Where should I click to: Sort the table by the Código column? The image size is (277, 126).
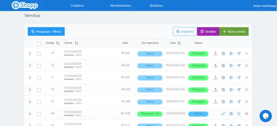coord(58,43)
